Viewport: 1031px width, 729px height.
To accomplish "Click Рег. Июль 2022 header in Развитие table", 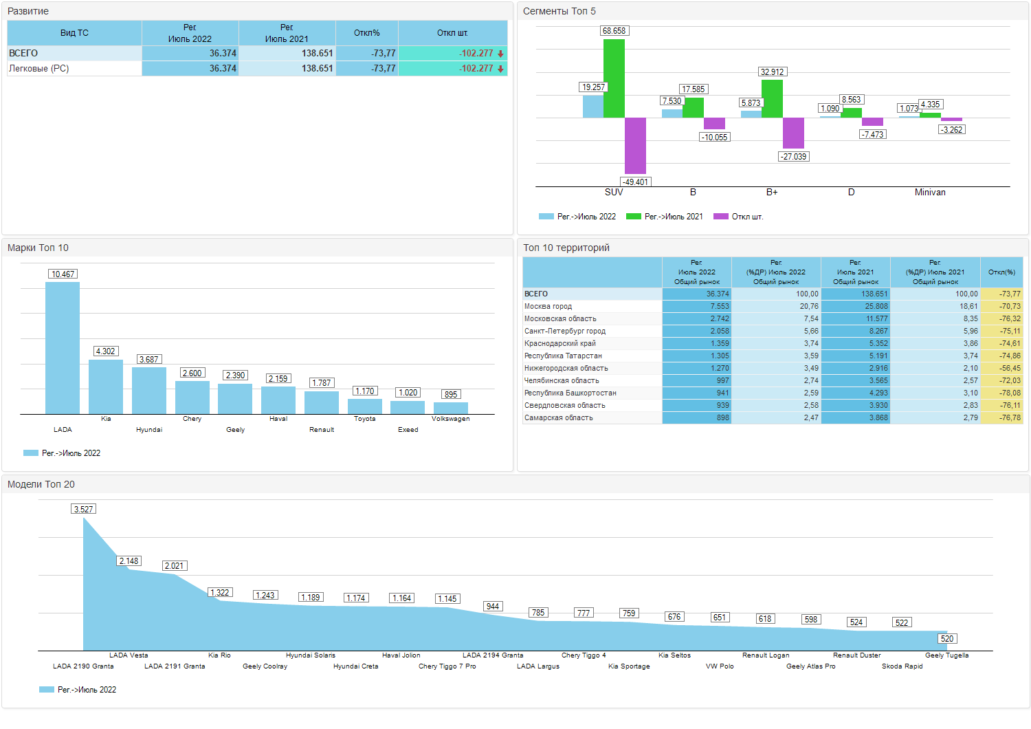I will 190,33.
